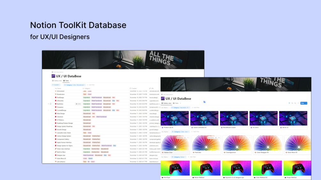Screen dimensions: 321x180
Task: Click the Name column header in table
Action: coord(58,89)
